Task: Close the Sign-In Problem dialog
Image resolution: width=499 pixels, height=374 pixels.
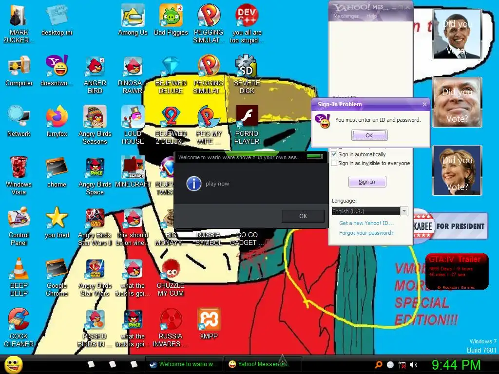Action: [x=424, y=104]
